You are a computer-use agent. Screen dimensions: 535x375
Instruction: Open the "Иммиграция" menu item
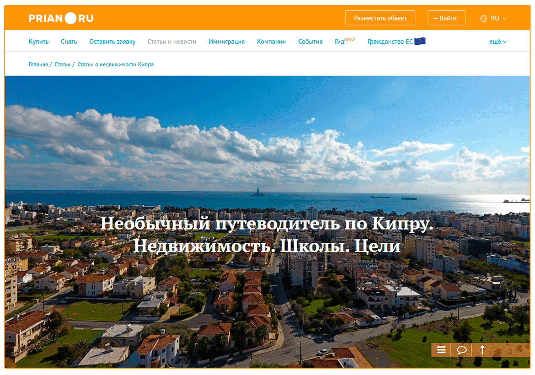pyautogui.click(x=226, y=42)
